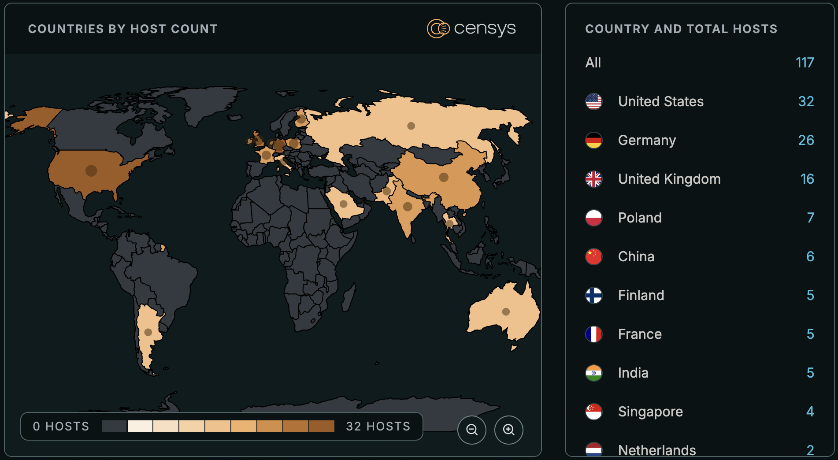Viewport: 838px width, 460px height.
Task: Click the United Kingdom host count 16
Action: pyautogui.click(x=807, y=179)
